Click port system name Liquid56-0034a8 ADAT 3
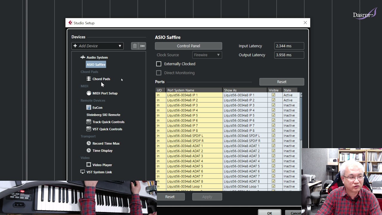This screenshot has height=215, width=382. (x=194, y=156)
